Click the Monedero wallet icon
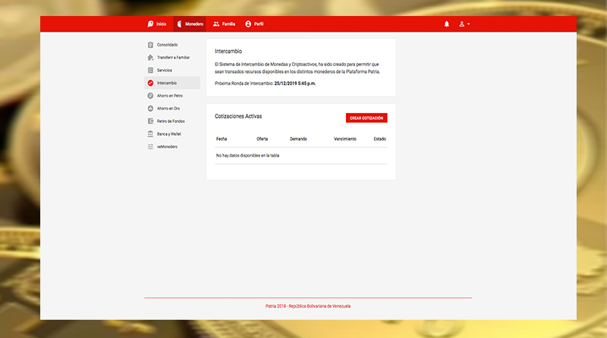Screen dimensions: 607x338 click(179, 24)
